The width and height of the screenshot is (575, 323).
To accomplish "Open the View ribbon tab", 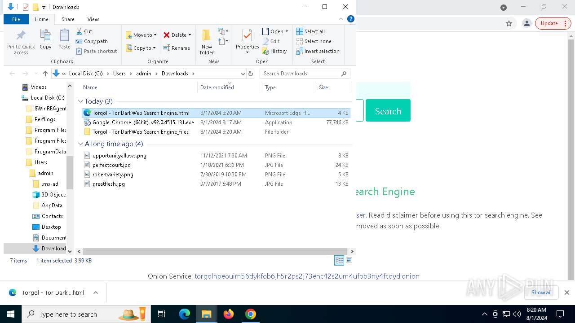I will [93, 19].
